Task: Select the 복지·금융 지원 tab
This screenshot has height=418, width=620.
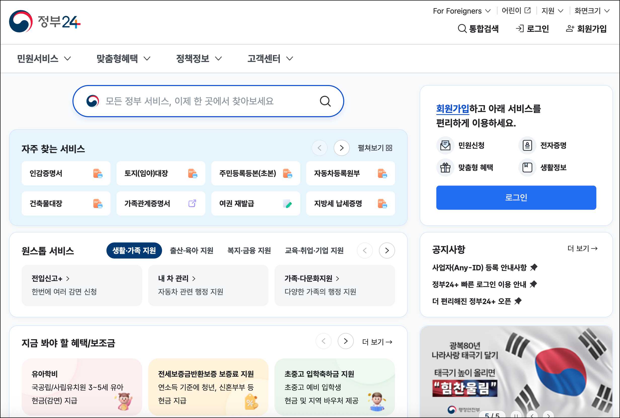Action: point(249,250)
